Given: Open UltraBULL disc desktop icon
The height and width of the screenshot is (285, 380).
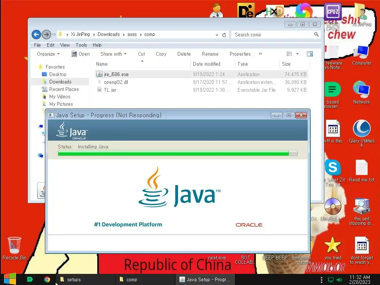Looking at the screenshot, I should pyautogui.click(x=332, y=209).
